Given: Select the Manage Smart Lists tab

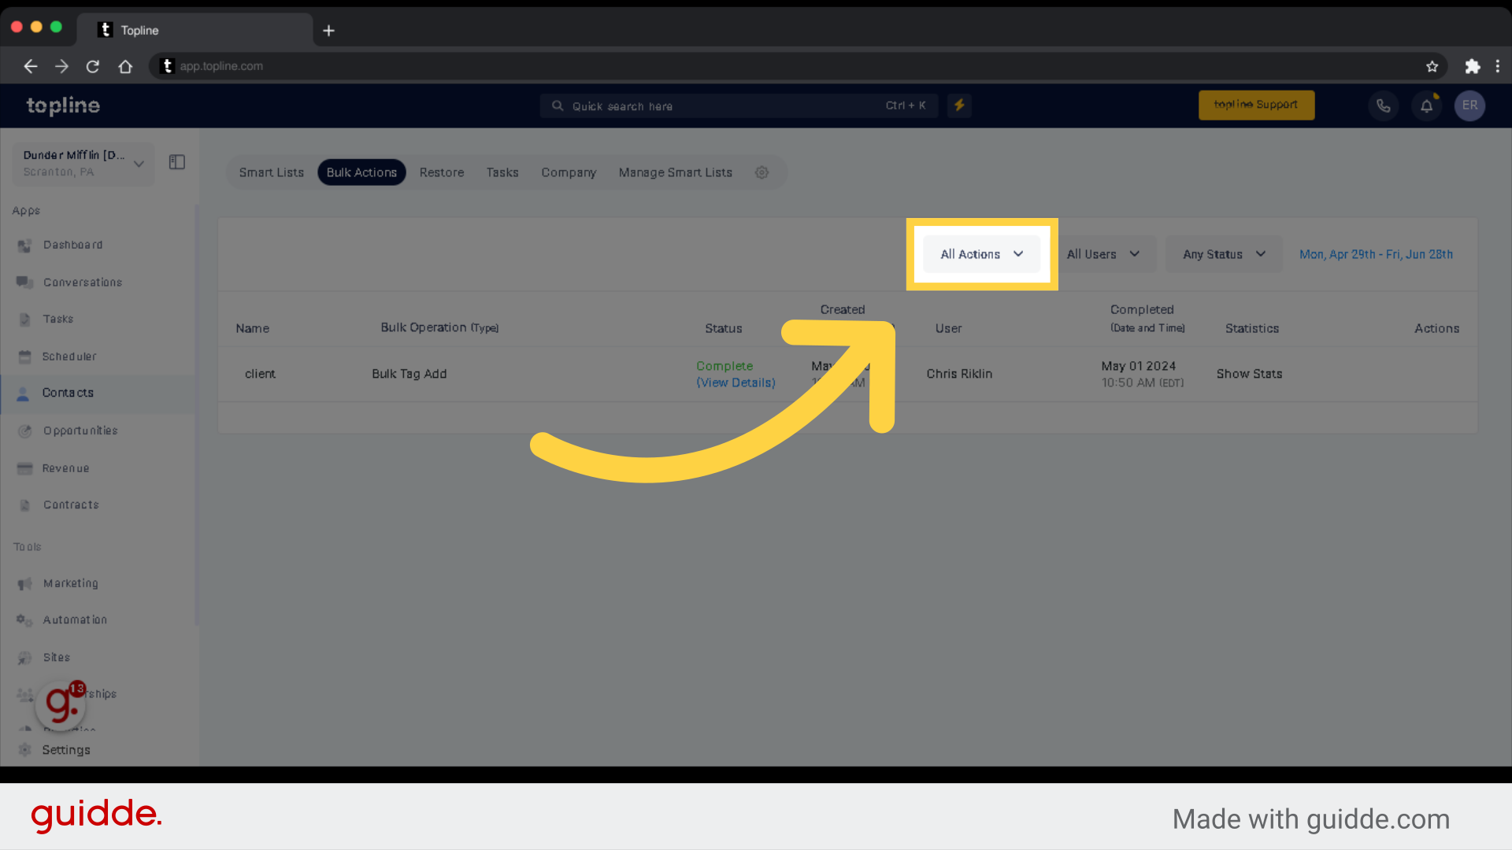Looking at the screenshot, I should point(675,172).
